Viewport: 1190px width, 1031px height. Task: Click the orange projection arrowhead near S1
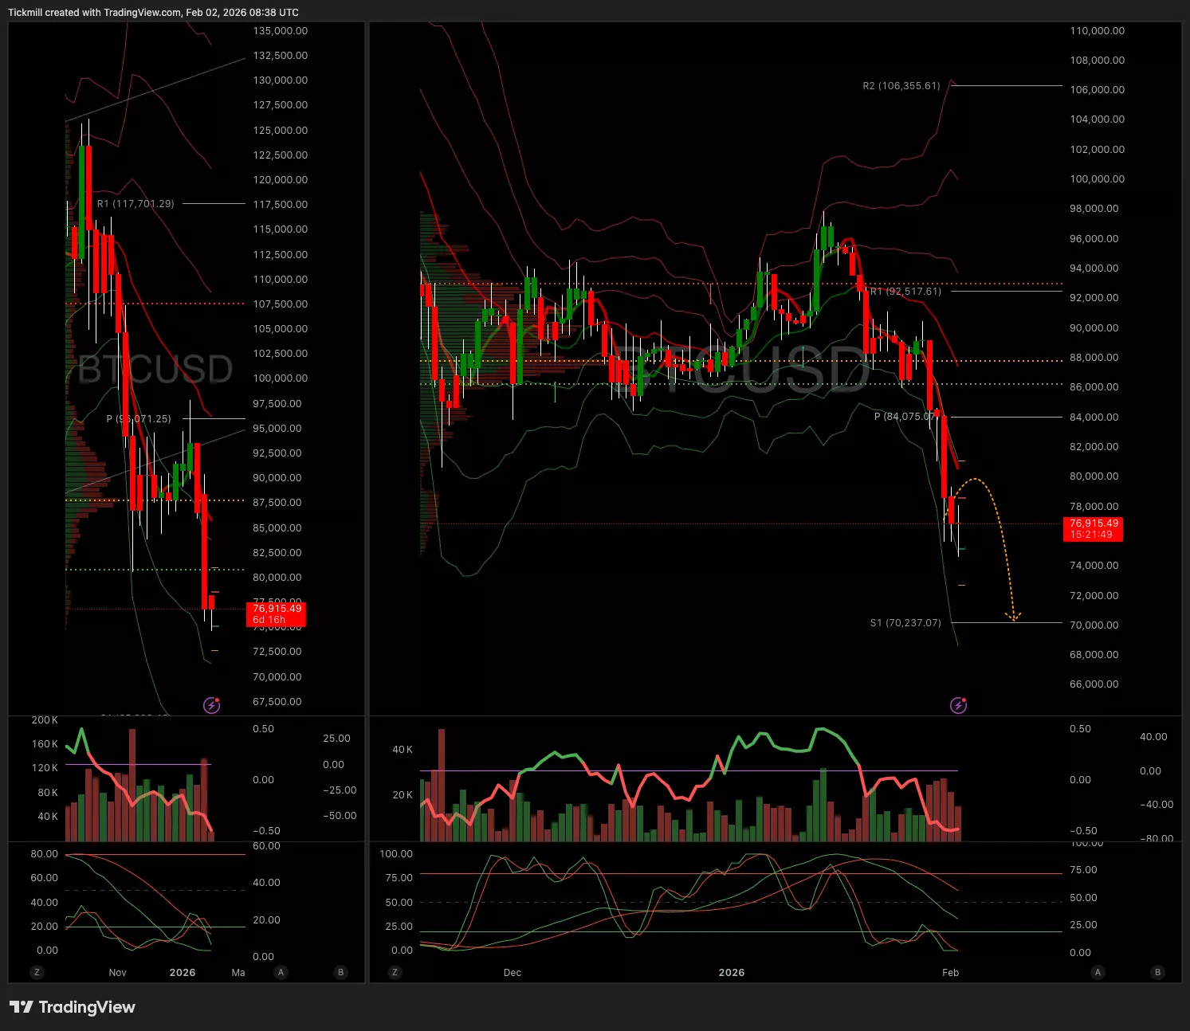[x=1014, y=616]
